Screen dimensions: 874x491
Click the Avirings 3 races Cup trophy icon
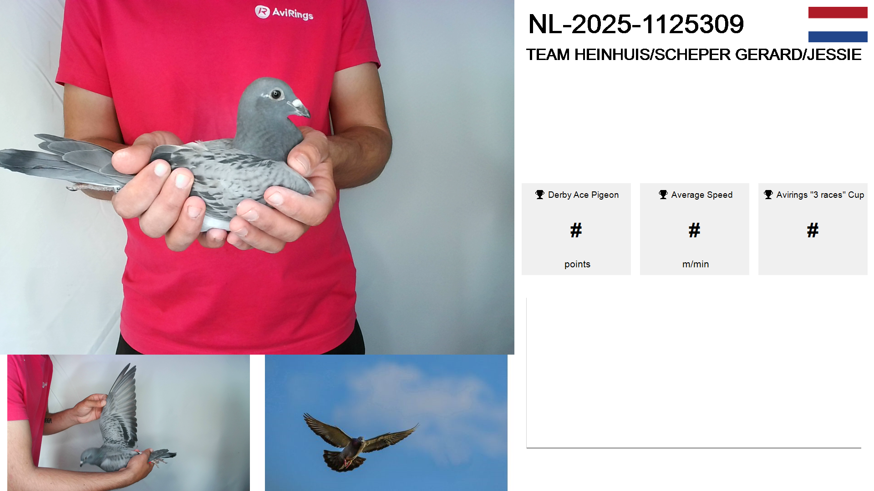click(x=768, y=195)
